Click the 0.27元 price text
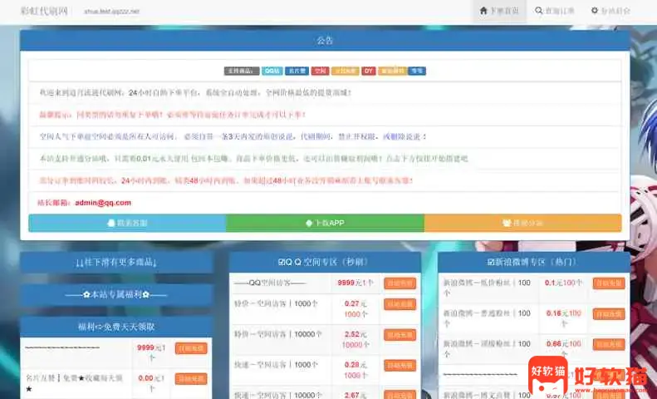Screen dimensions: 657x399 tap(355, 303)
